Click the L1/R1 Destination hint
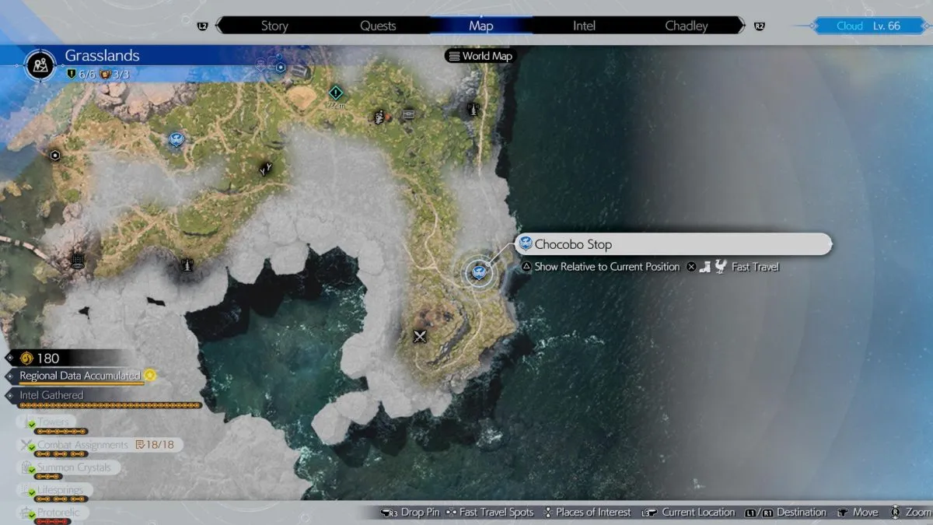933x525 pixels. pyautogui.click(x=785, y=512)
